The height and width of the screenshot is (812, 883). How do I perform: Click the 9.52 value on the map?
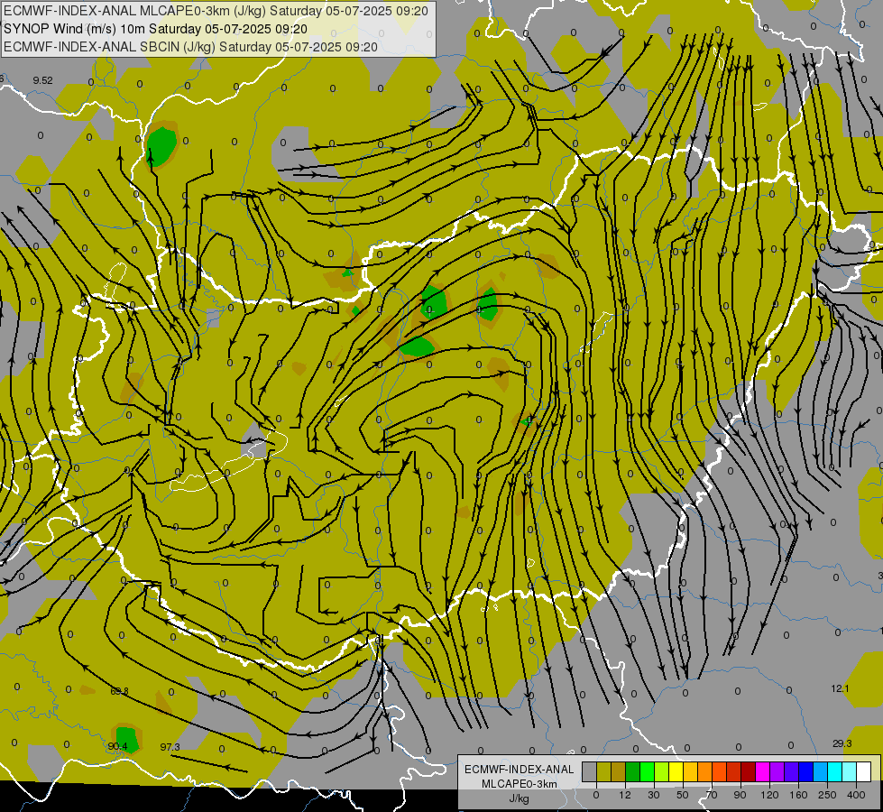click(42, 80)
